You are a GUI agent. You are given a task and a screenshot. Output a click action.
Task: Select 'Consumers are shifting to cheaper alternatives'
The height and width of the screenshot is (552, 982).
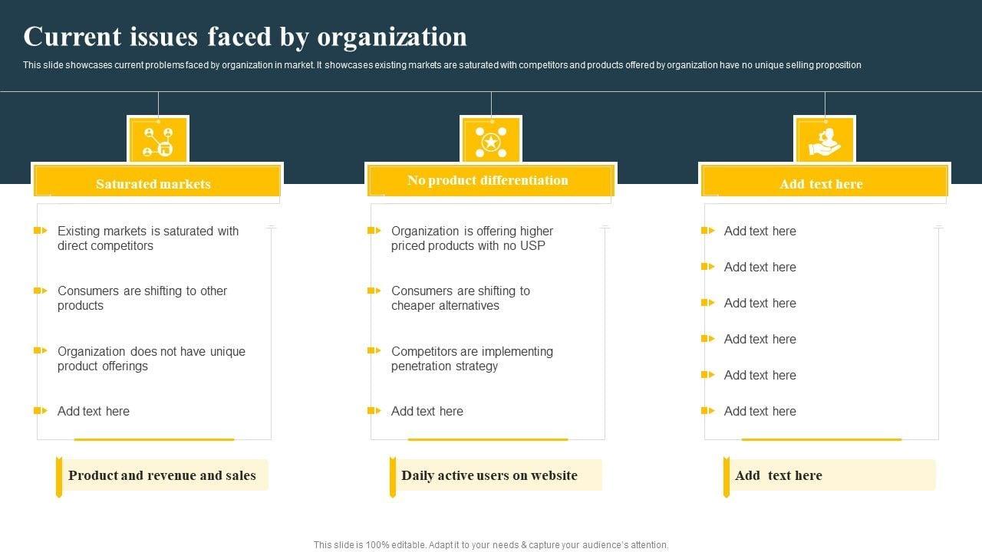(x=460, y=298)
